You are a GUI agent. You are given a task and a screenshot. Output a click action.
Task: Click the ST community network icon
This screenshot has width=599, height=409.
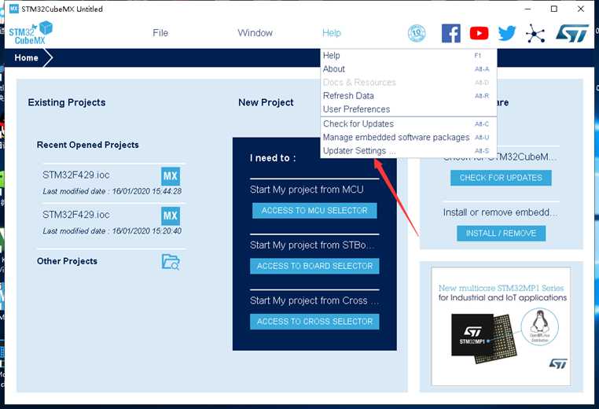click(x=535, y=33)
